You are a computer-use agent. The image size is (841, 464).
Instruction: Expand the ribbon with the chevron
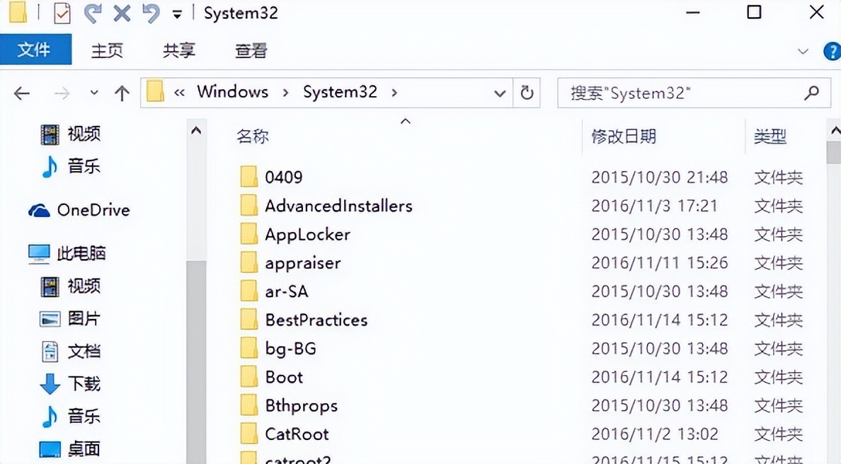coord(802,52)
